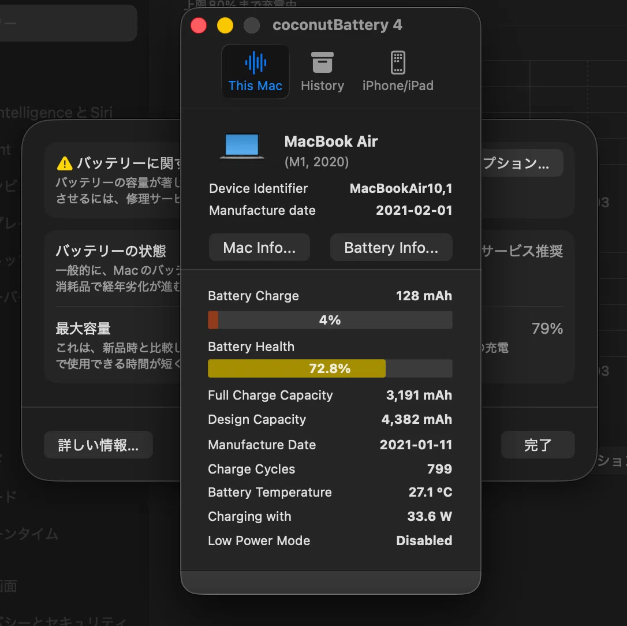
Task: Click the 128 mAh battery charge value
Action: pos(424,296)
